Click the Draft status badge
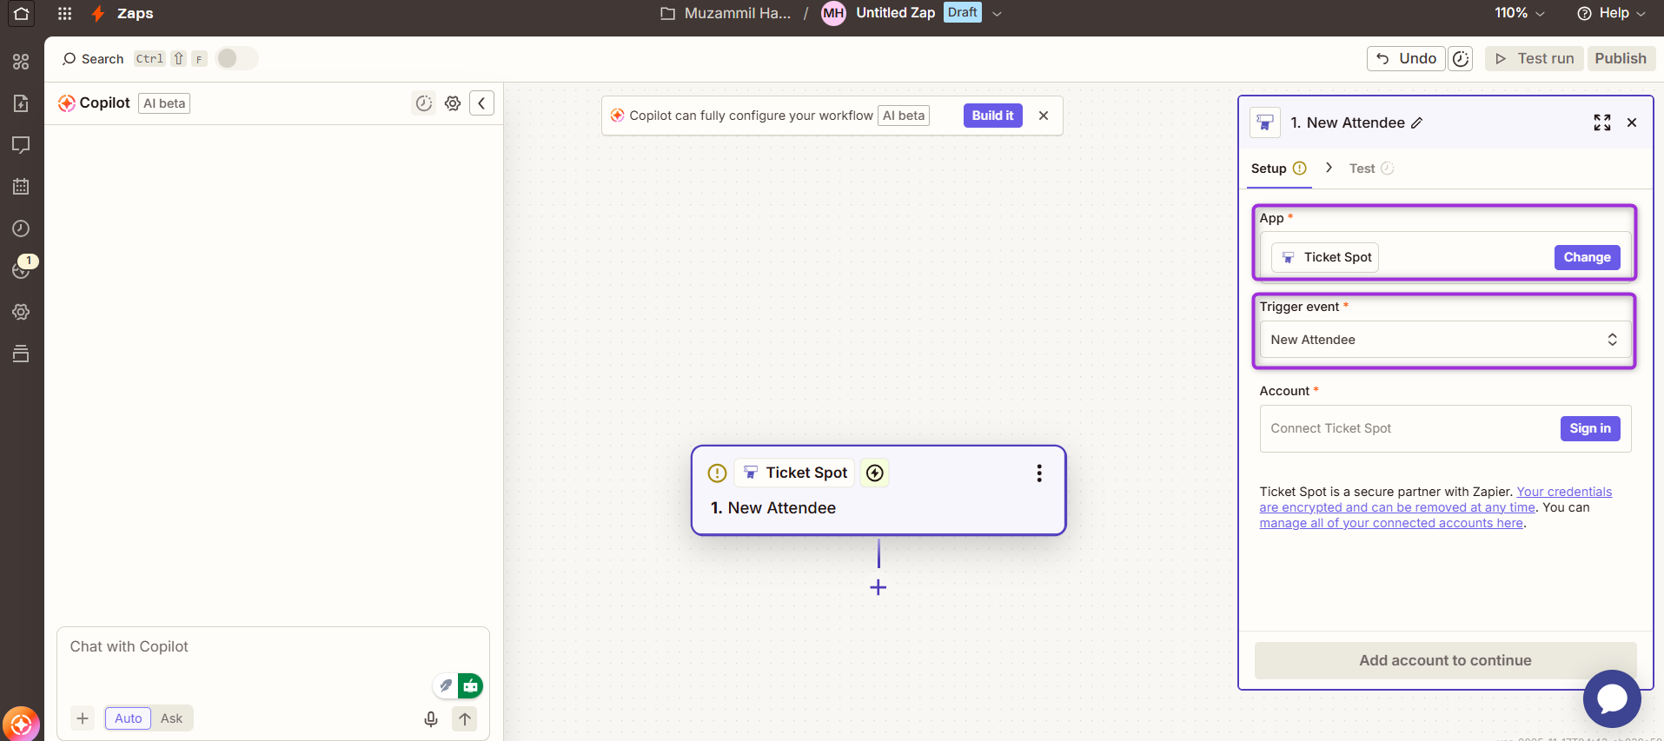 [x=962, y=12]
